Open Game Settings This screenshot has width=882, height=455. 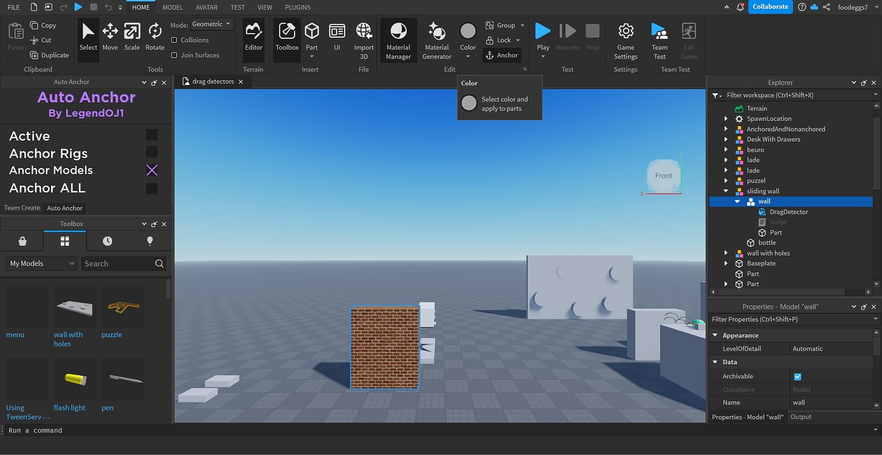[x=625, y=38]
